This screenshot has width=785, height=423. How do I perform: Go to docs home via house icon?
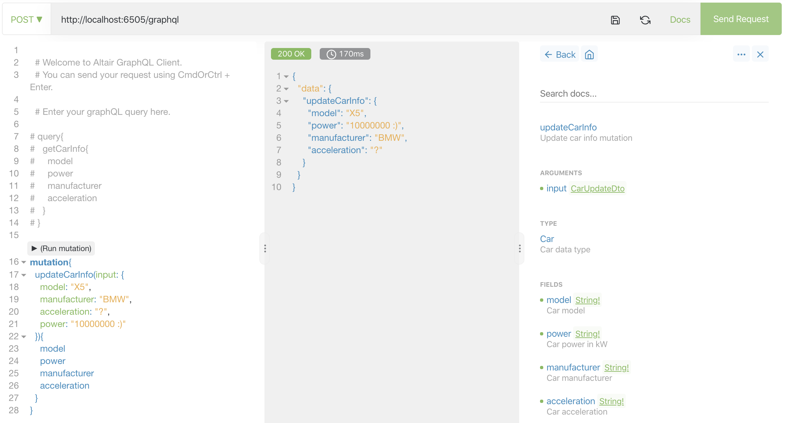coord(589,54)
